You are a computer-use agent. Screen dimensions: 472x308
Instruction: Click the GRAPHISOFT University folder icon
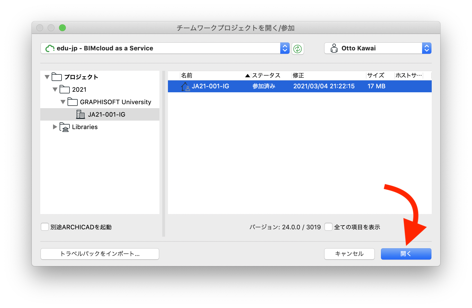click(x=73, y=102)
